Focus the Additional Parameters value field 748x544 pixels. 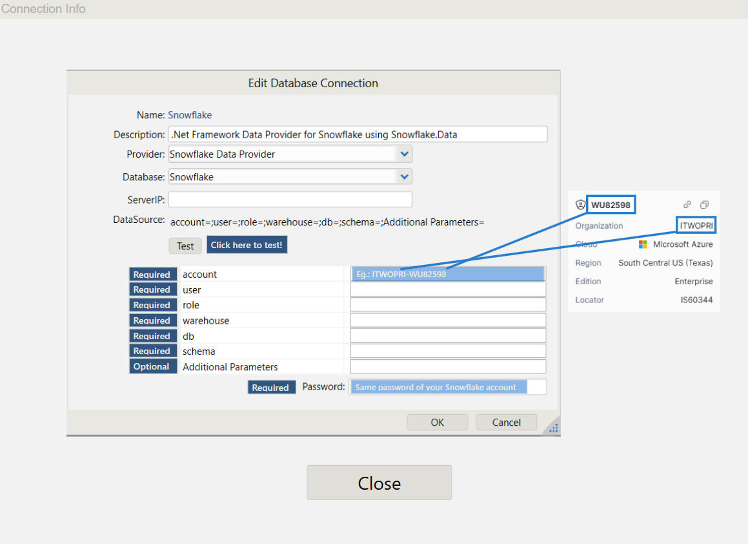tap(448, 366)
